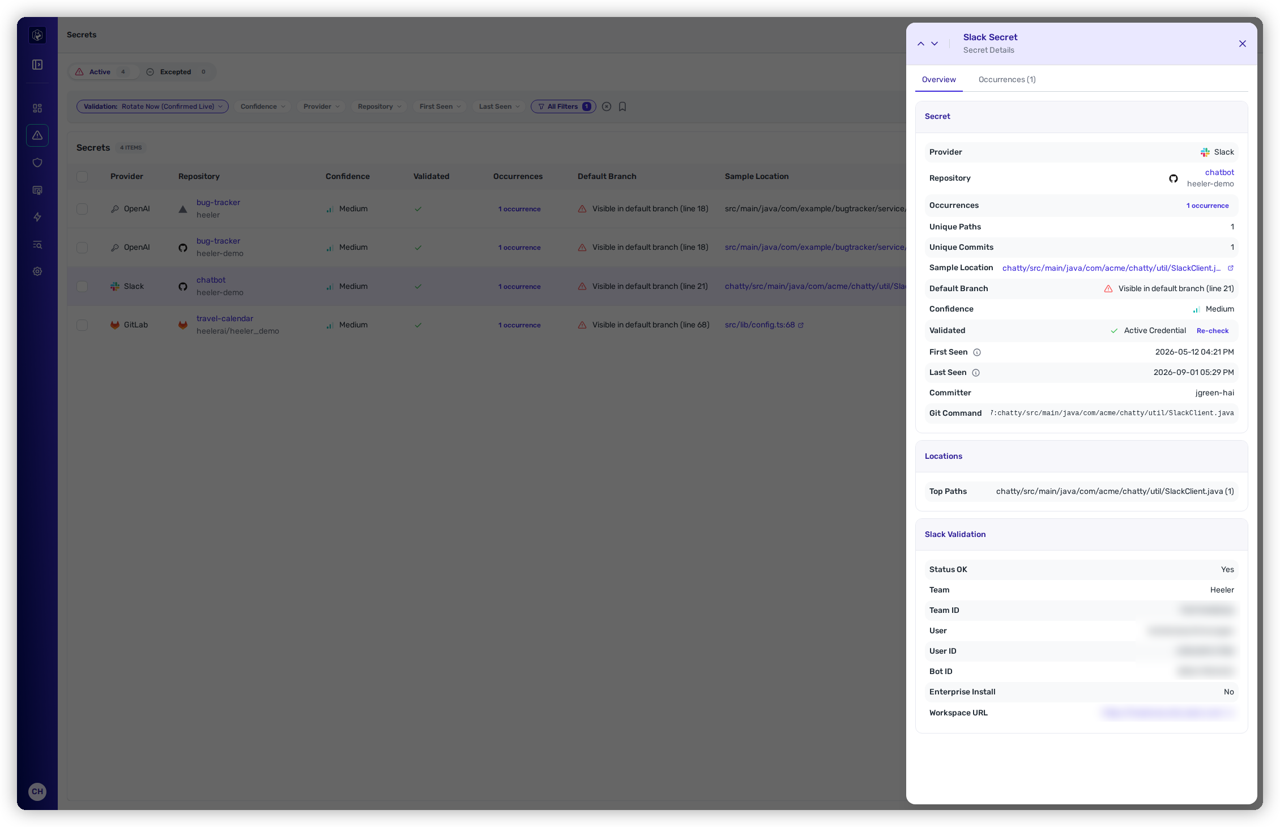Click the Top Paths SlackClient.java entry
Screen dimensions: 1280x827
pos(1115,492)
